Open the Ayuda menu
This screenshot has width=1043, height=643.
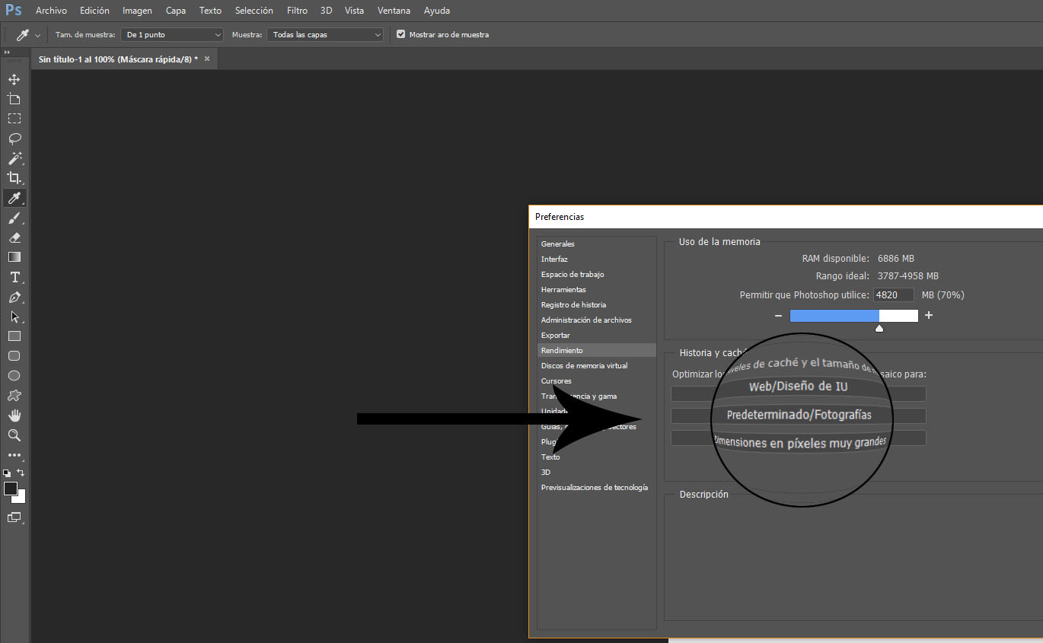[437, 11]
